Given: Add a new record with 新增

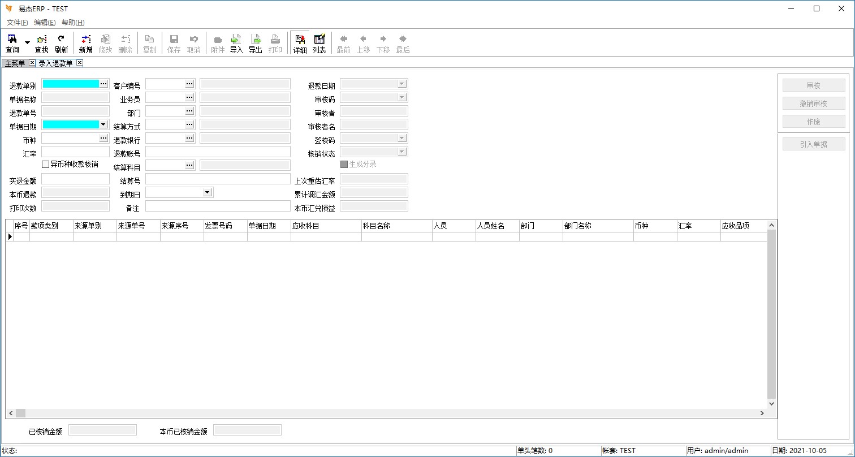Looking at the screenshot, I should [85, 43].
